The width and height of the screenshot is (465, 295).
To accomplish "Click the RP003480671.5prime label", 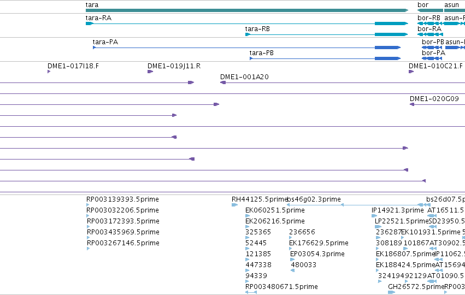I will pyautogui.click(x=281, y=287).
